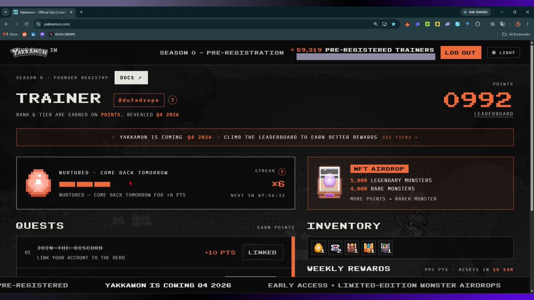
Task: Open the NFT Airdrop capsule image
Action: point(329,182)
